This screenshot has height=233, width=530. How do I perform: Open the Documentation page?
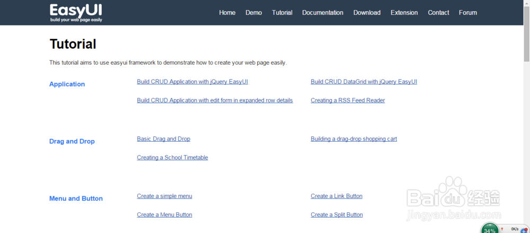tap(322, 13)
